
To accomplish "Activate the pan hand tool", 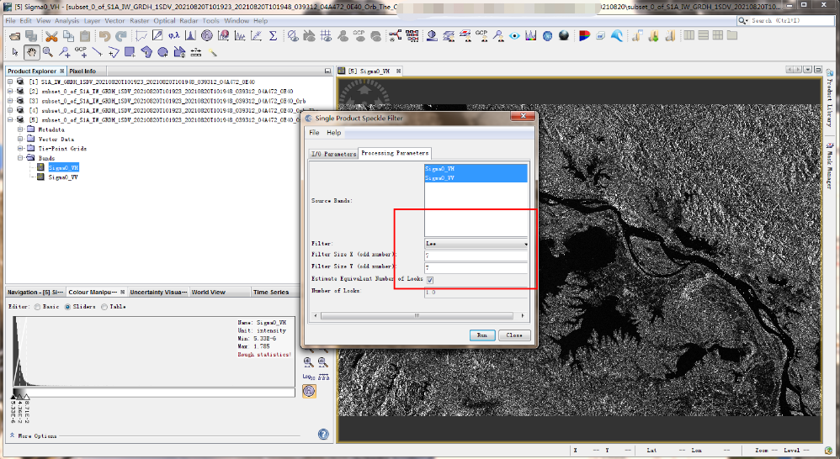I will coord(32,52).
